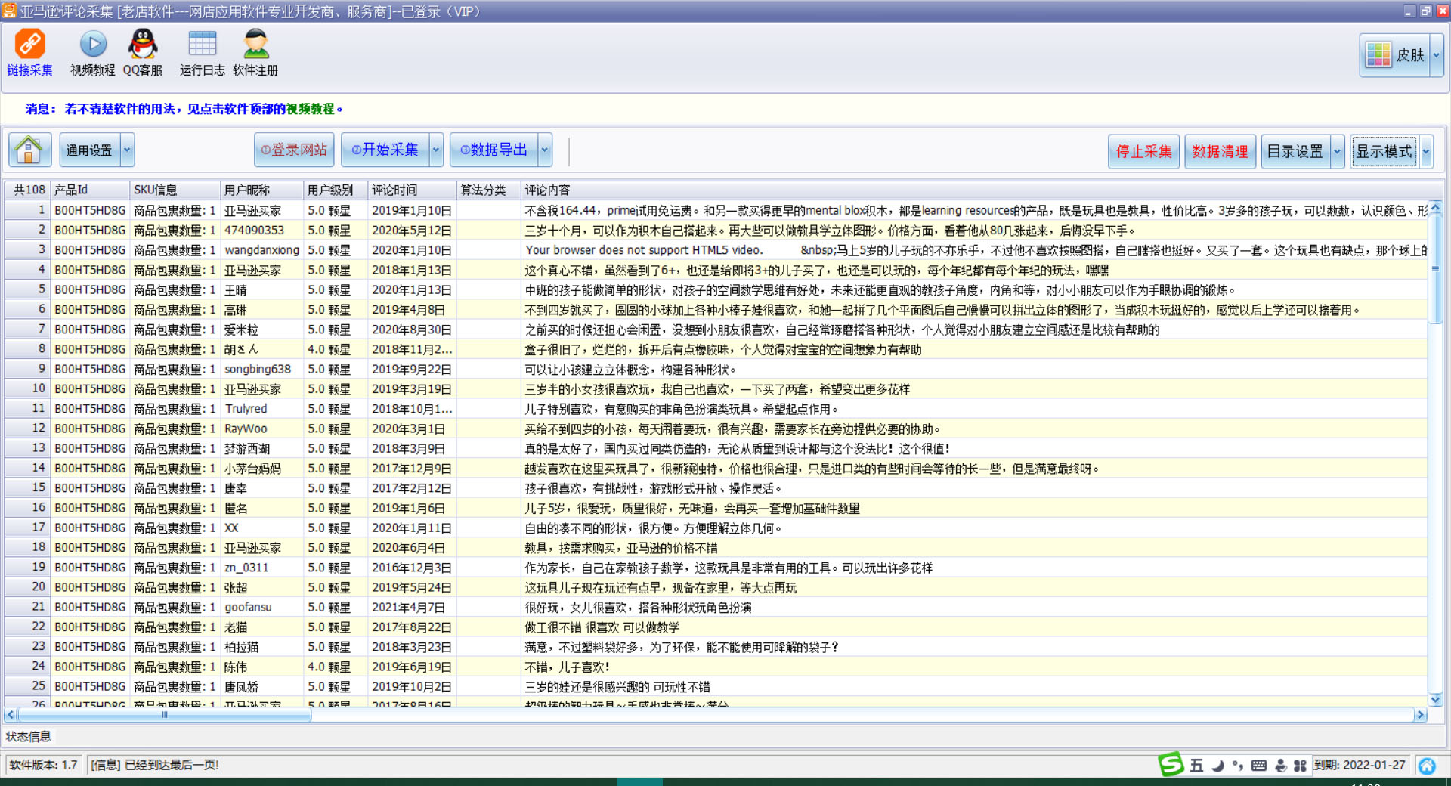This screenshot has width=1451, height=786.
Task: Open the 链接采集 link collection tool
Action: pyautogui.click(x=30, y=53)
